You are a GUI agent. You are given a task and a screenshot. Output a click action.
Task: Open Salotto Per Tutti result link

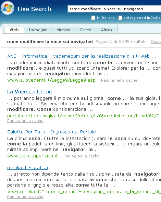51,132
